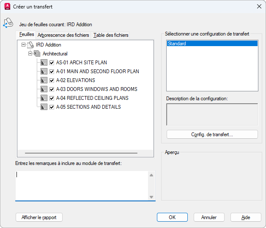This screenshot has width=266, height=228.
Task: Click inside the transfer remarks text field
Action: pos(82,186)
